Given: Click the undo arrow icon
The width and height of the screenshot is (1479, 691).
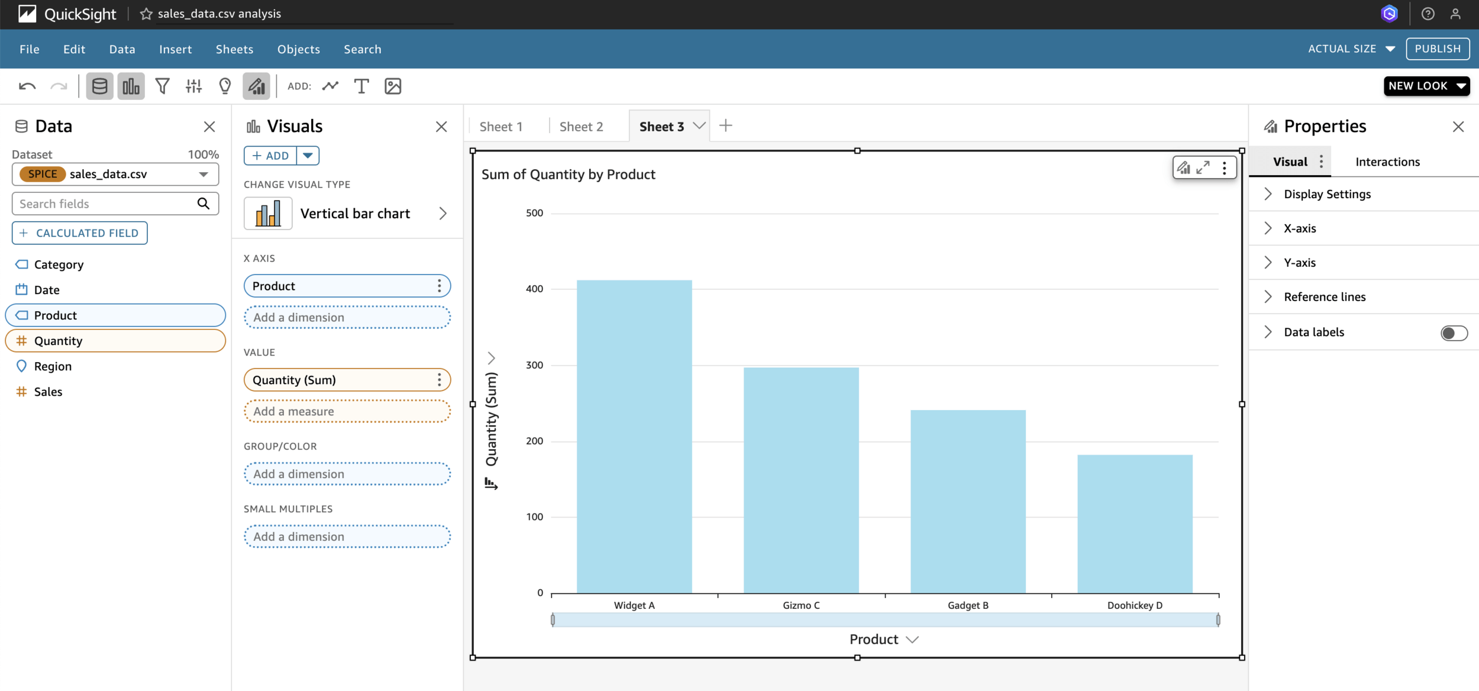Looking at the screenshot, I should pos(27,86).
